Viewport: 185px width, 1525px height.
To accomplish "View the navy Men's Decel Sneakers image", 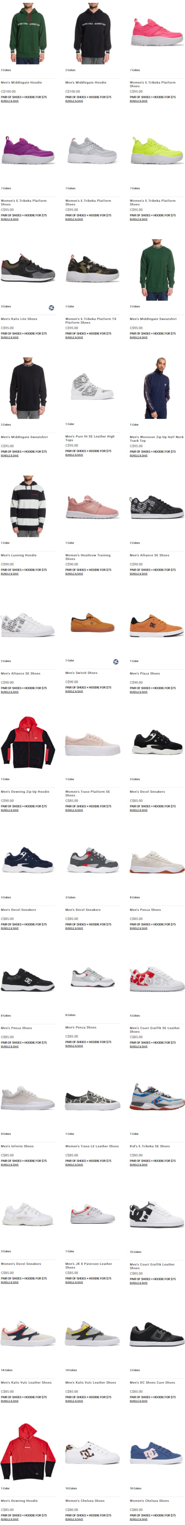I will (28, 861).
